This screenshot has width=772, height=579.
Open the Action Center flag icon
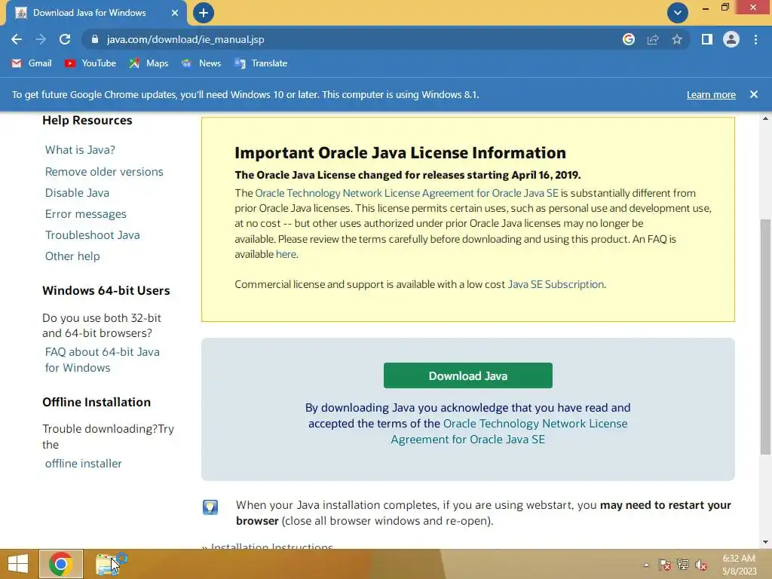[665, 565]
